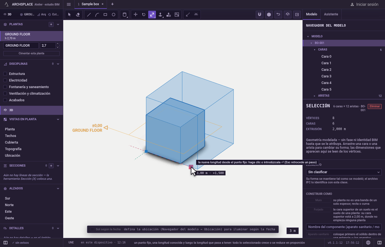Pick the circle tool
385x247 pixels.
click(114, 15)
